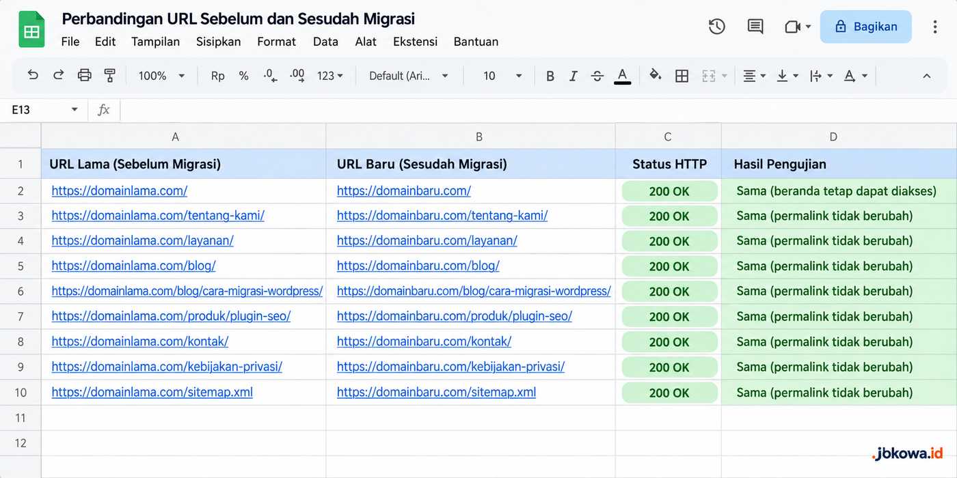Open the Format menu

pos(277,42)
